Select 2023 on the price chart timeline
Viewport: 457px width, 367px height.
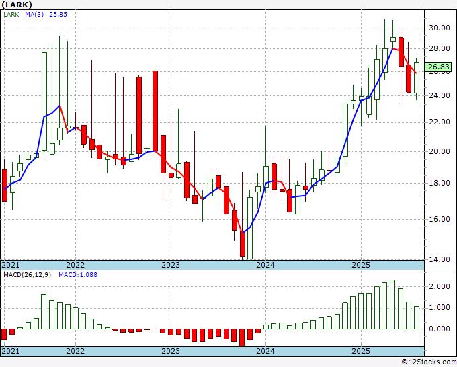tap(171, 265)
